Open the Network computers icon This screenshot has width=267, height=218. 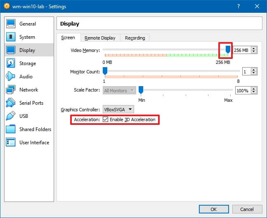click(x=11, y=89)
